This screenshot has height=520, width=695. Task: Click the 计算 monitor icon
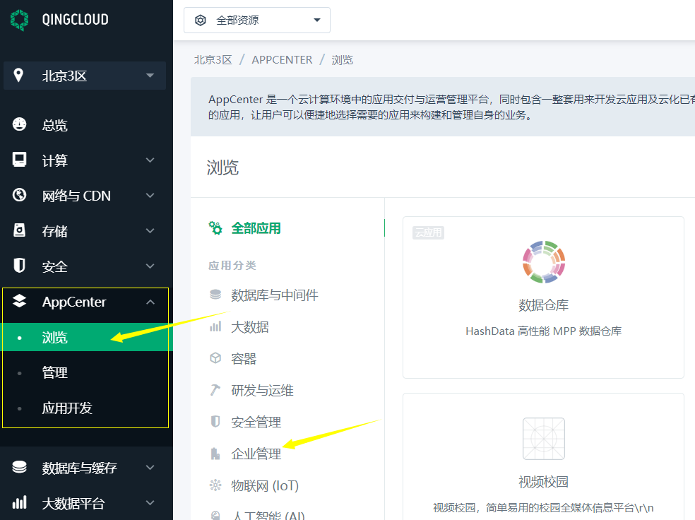tap(19, 160)
